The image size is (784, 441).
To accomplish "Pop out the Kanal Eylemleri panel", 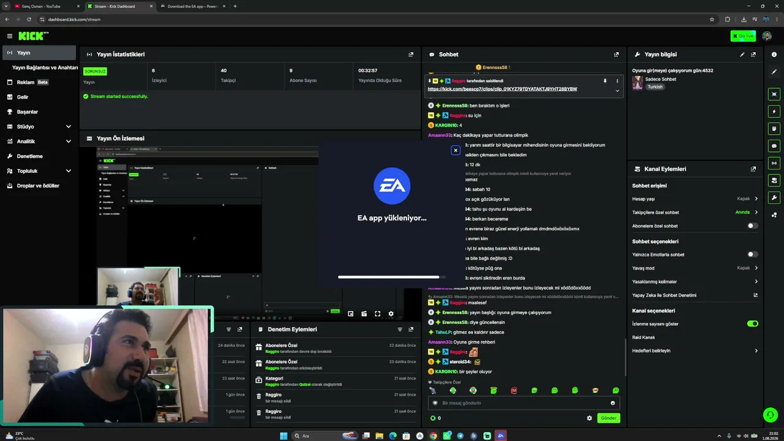I will click(753, 169).
